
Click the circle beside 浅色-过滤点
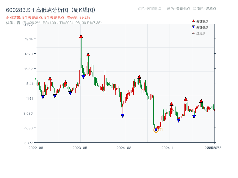tap(195, 9)
